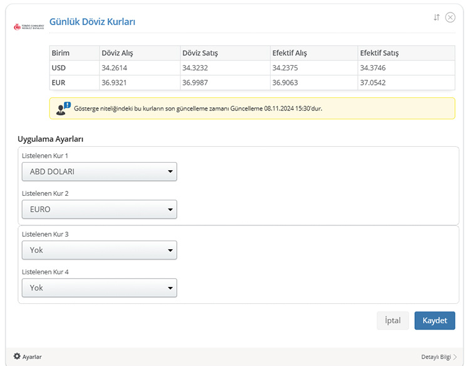The width and height of the screenshot is (470, 366).
Task: Open Detaylı Bilgi link
Action: coord(436,357)
